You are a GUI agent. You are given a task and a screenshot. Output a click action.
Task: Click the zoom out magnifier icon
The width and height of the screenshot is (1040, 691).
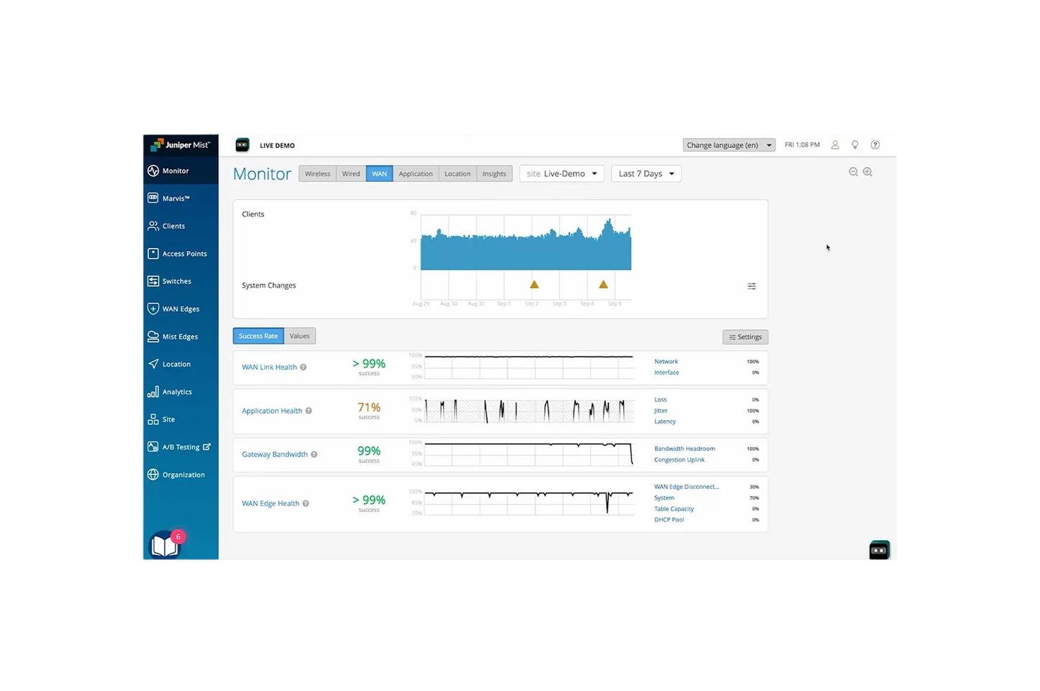point(853,172)
